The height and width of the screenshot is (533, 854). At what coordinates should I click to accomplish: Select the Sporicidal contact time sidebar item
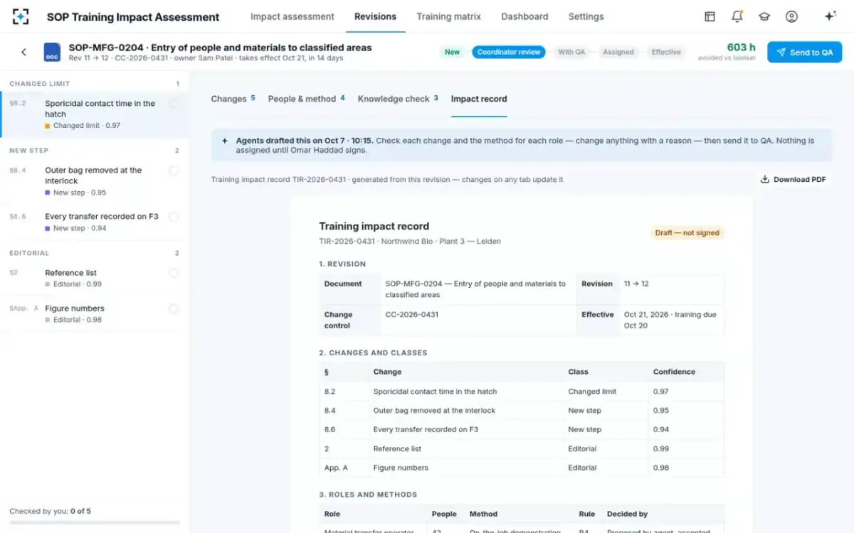pos(95,114)
